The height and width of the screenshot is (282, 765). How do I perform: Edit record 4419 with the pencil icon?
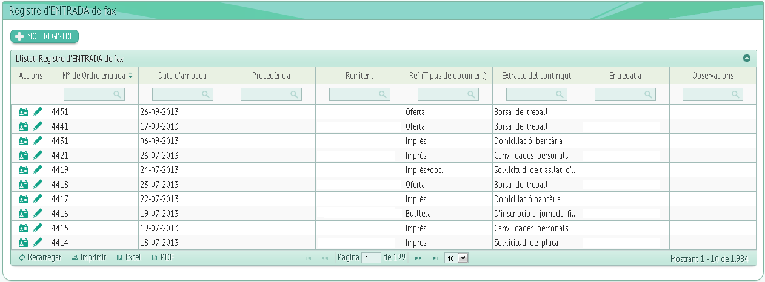(38, 170)
